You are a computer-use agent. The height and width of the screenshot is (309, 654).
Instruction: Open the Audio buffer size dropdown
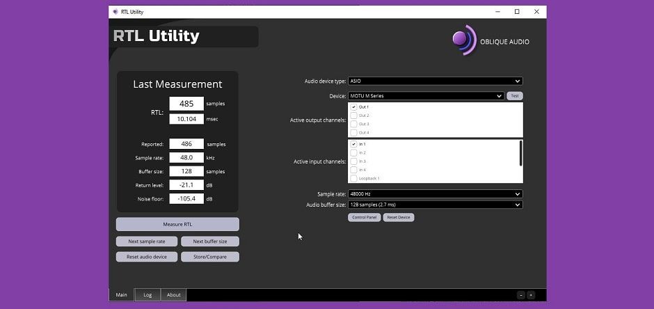(x=435, y=205)
